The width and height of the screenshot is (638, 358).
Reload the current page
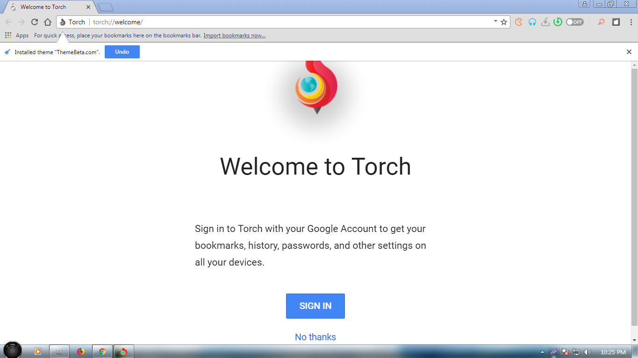[34, 22]
